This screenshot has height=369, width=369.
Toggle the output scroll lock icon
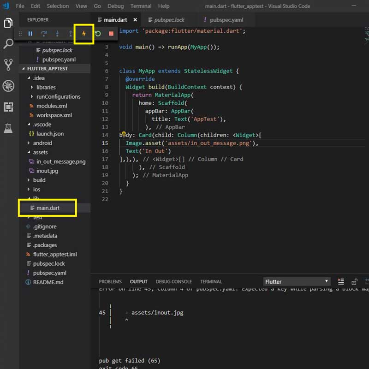point(354,281)
